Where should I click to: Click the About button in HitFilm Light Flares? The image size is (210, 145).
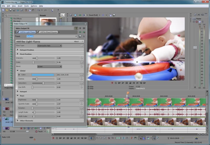(x=76, y=42)
